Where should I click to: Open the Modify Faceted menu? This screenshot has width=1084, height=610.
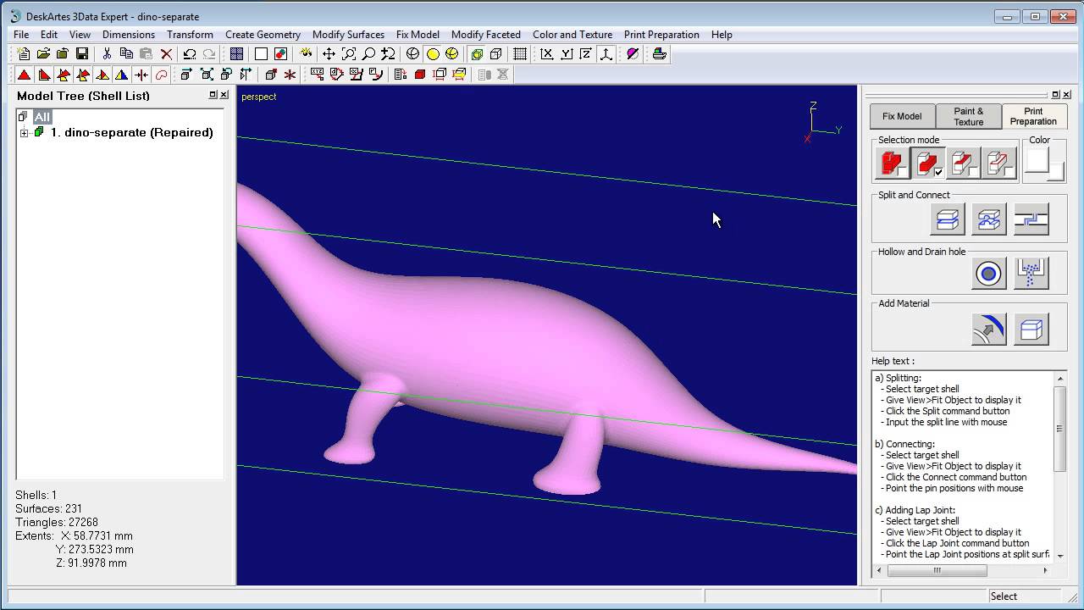pyautogui.click(x=485, y=35)
